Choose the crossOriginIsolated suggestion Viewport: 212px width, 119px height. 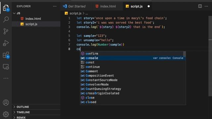coord(133,93)
